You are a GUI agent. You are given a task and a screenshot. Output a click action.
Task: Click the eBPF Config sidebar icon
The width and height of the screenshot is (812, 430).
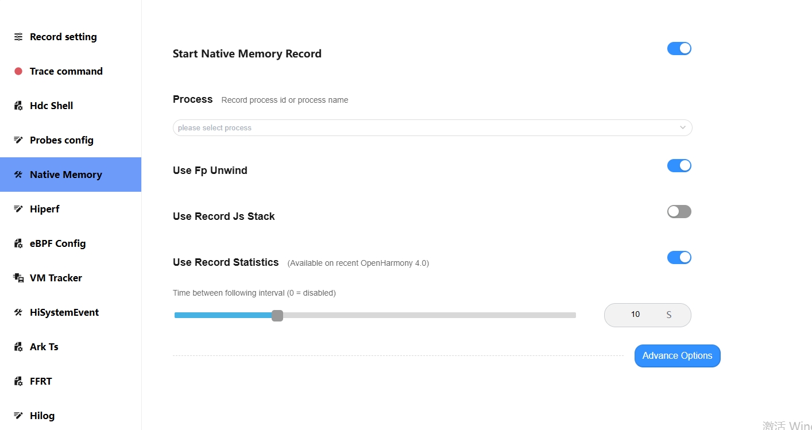18,243
